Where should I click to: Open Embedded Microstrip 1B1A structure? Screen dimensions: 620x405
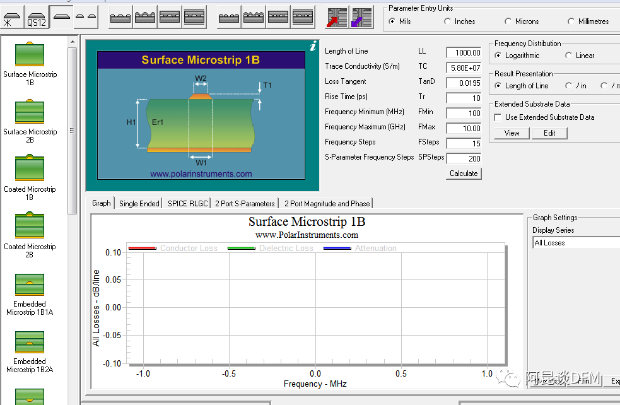point(30,285)
